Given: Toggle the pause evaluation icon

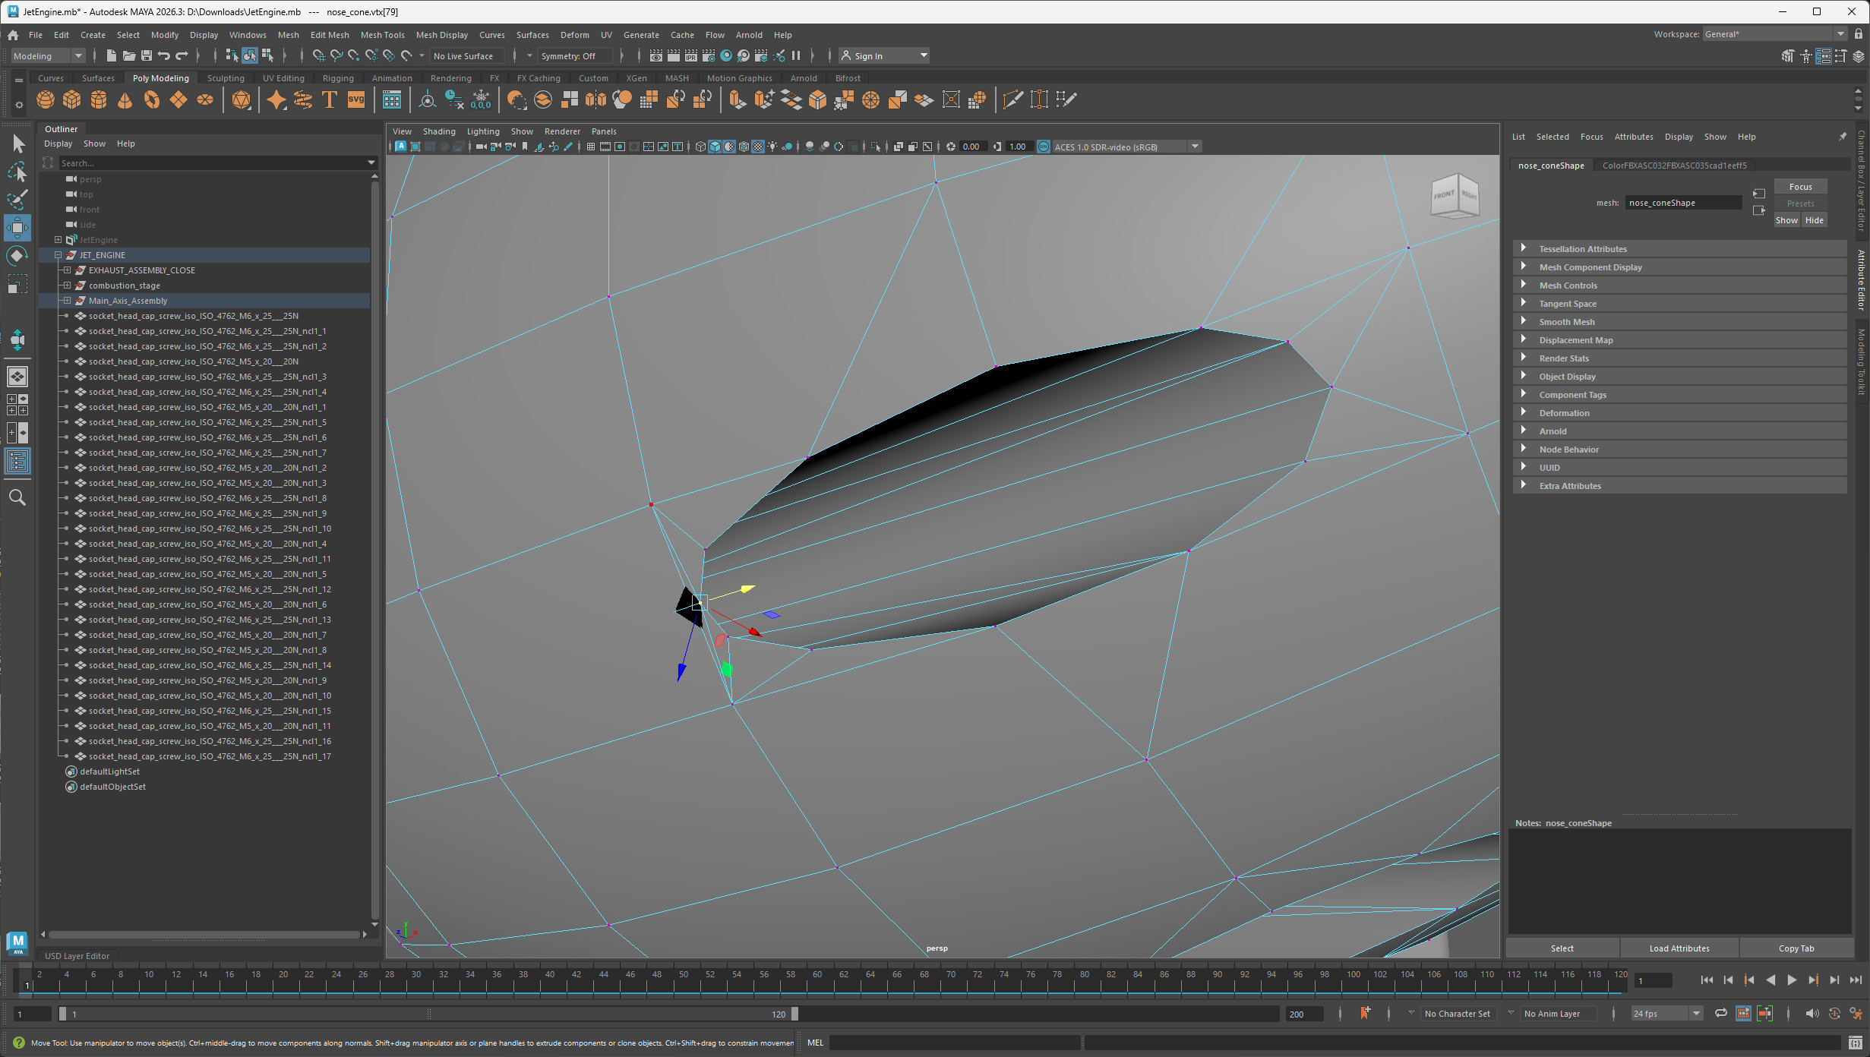Looking at the screenshot, I should click(x=796, y=55).
